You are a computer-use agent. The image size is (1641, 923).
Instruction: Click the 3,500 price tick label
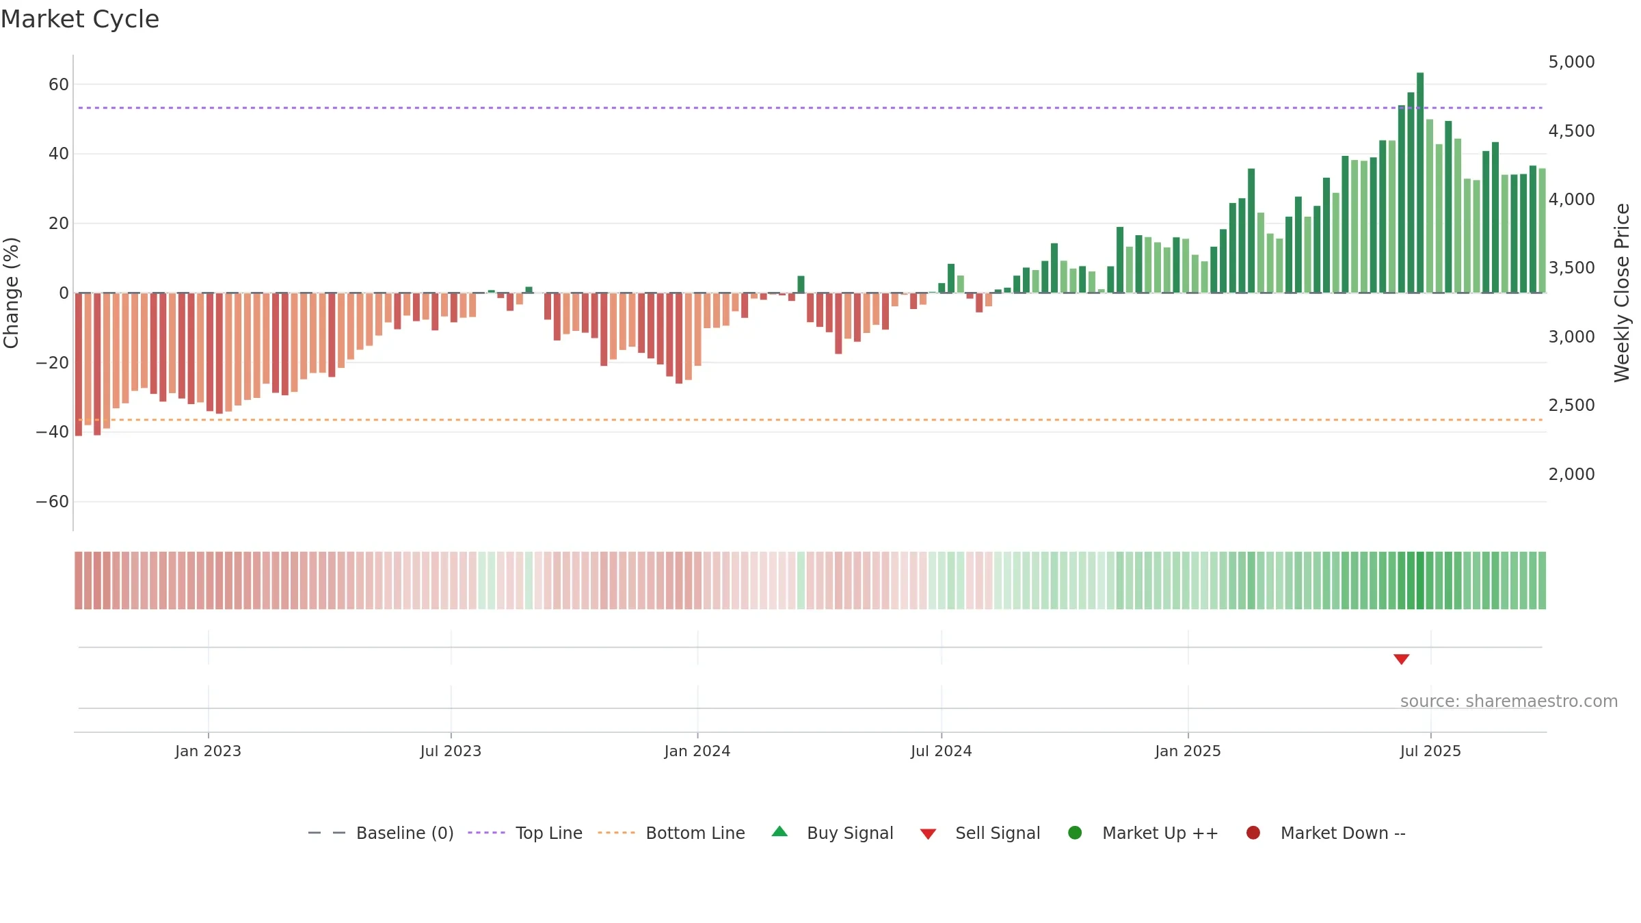[x=1571, y=268]
